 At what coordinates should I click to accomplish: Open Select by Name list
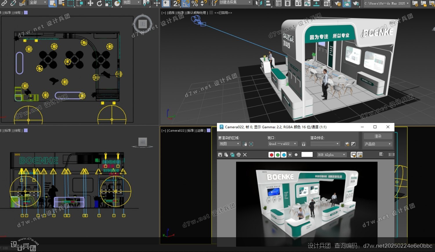pos(61,3)
